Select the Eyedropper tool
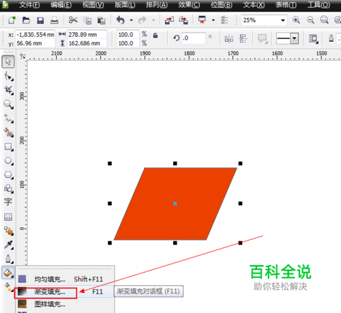341x313 pixels. [x=8, y=245]
